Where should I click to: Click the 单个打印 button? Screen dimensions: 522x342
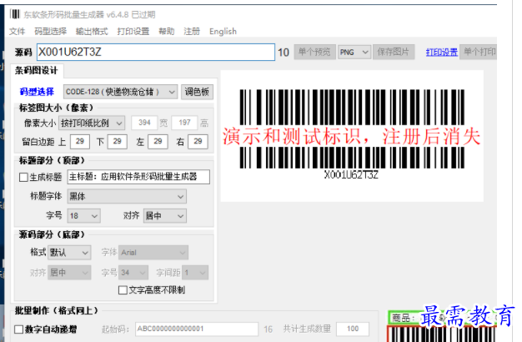(479, 52)
